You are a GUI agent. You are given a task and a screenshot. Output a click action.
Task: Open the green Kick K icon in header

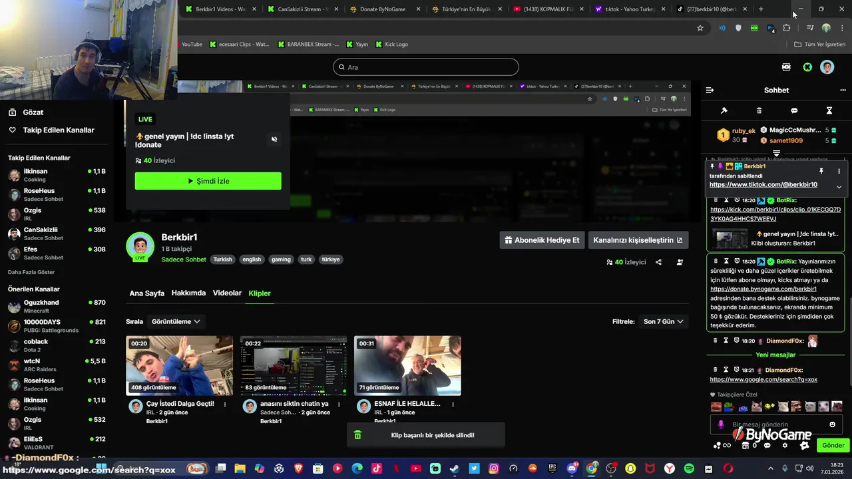[807, 67]
